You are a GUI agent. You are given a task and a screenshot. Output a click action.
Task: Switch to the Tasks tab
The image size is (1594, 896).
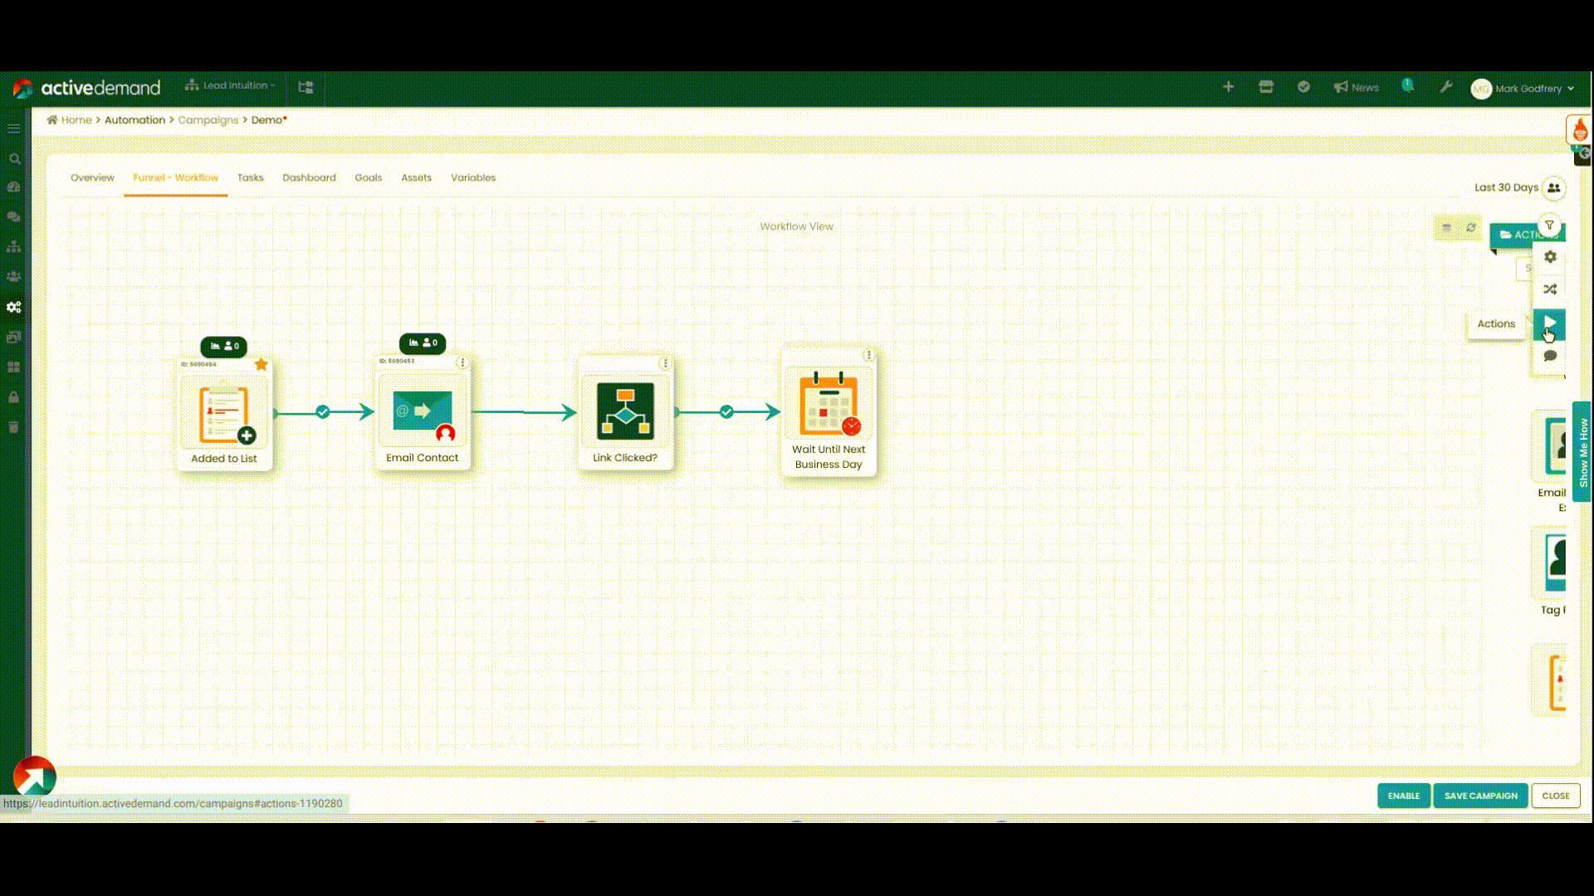[250, 178]
